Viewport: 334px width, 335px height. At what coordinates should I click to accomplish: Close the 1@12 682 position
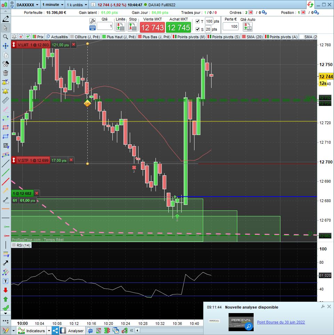[37, 193]
